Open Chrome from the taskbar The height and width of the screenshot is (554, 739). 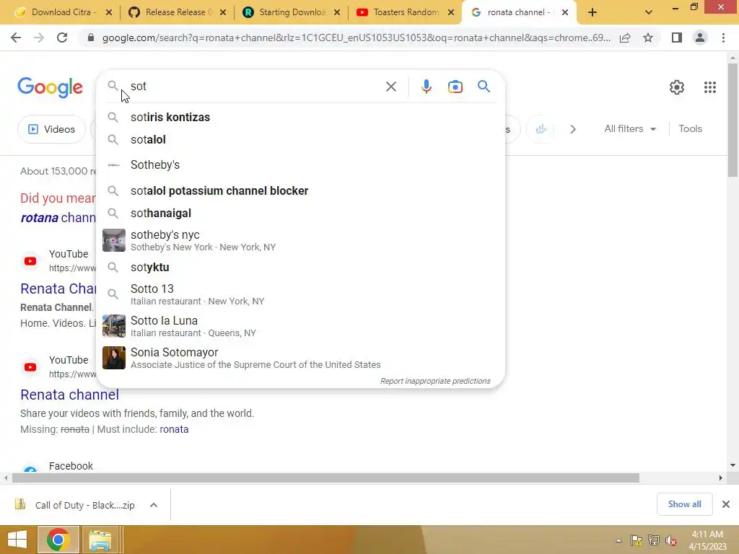[x=58, y=540]
